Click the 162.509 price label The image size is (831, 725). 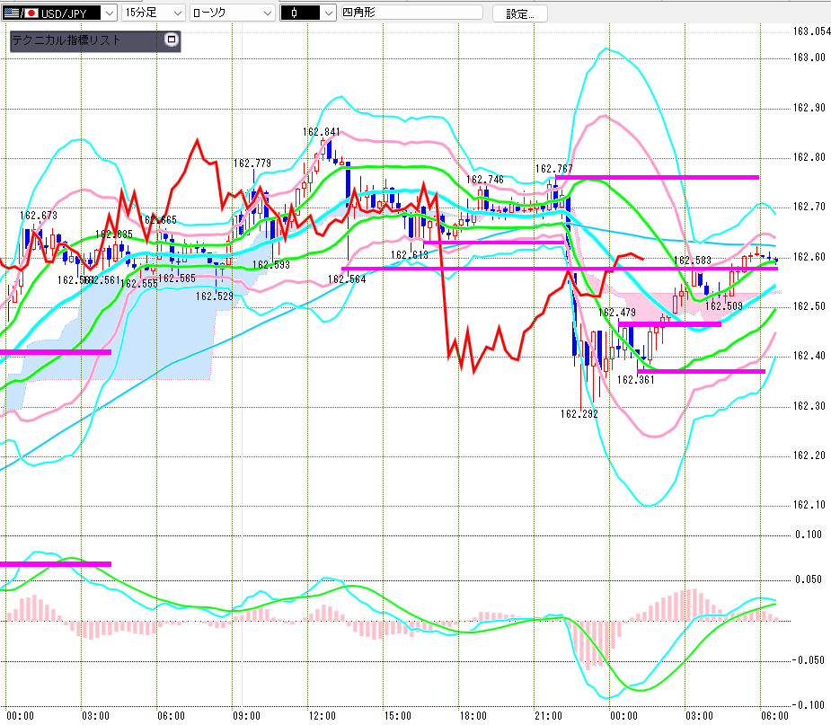[x=723, y=305]
